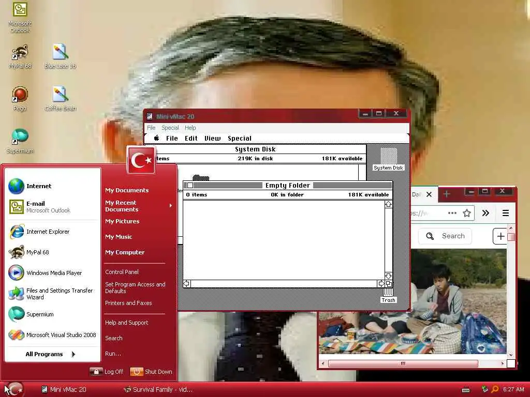
Task: Open the Mac View menu
Action: point(212,138)
